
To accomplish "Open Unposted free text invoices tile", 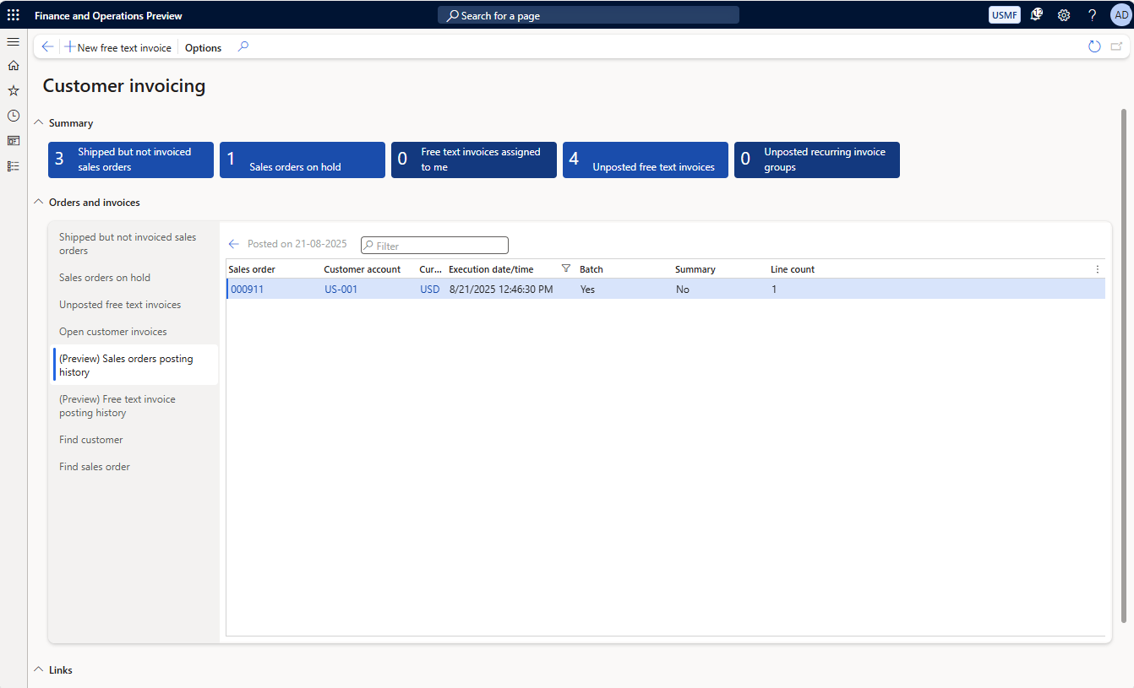I will pyautogui.click(x=646, y=160).
